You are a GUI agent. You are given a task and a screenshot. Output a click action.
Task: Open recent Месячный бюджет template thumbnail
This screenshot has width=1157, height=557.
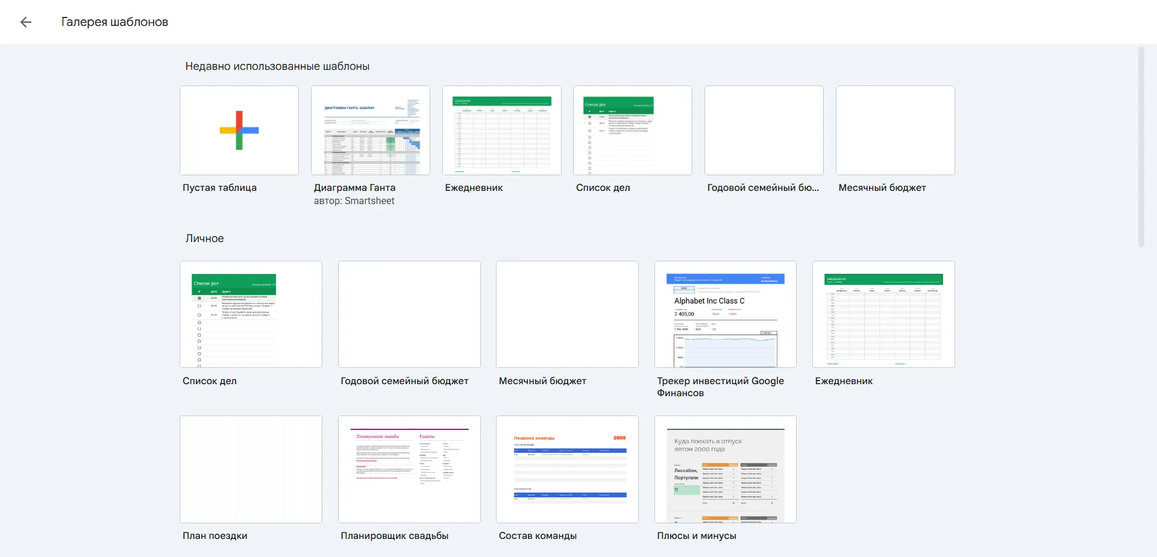click(x=895, y=130)
